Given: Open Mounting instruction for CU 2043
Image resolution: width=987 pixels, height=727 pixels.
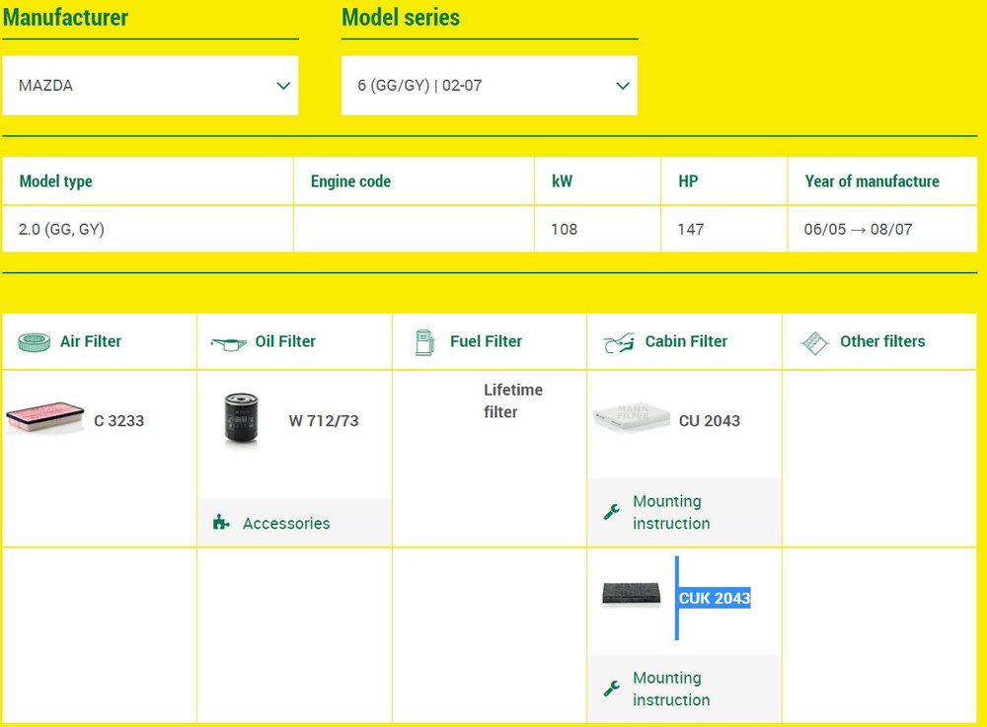Looking at the screenshot, I should (685, 512).
